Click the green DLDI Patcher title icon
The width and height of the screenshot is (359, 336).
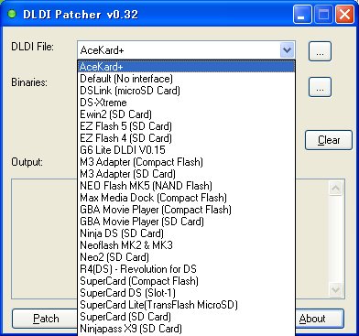coord(12,14)
